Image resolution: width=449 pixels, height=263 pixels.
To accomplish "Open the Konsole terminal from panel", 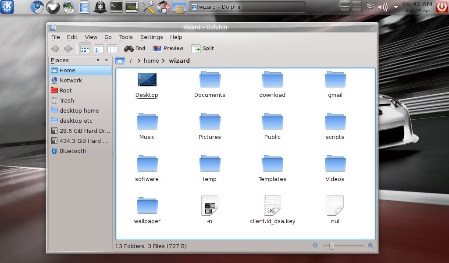I will pyautogui.click(x=116, y=7).
